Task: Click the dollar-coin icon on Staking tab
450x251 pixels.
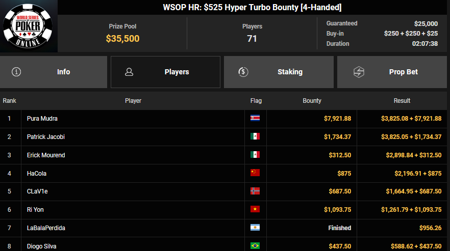Action: coord(243,72)
